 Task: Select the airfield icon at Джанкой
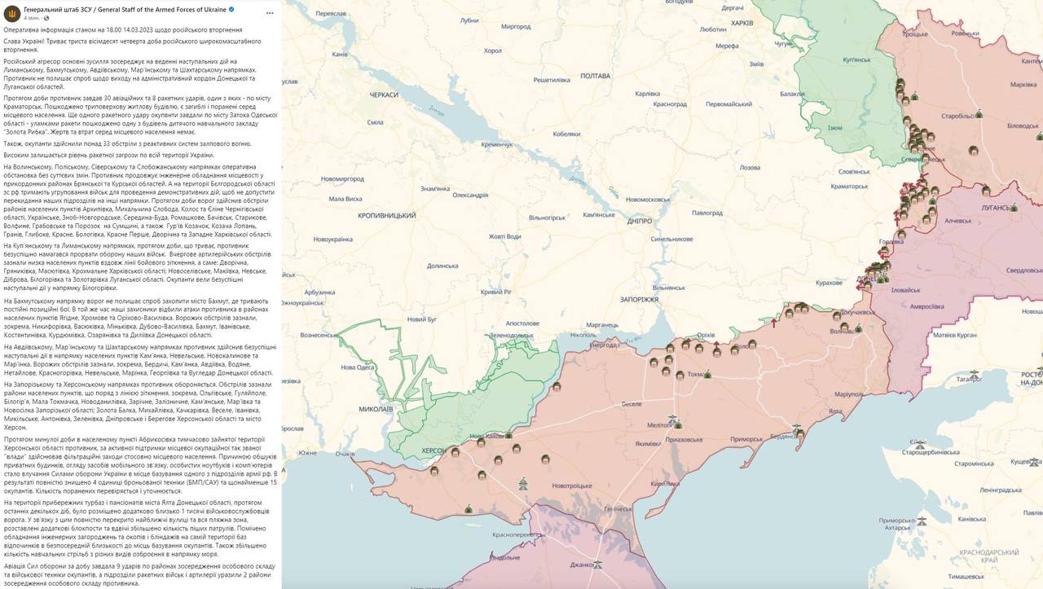599,563
